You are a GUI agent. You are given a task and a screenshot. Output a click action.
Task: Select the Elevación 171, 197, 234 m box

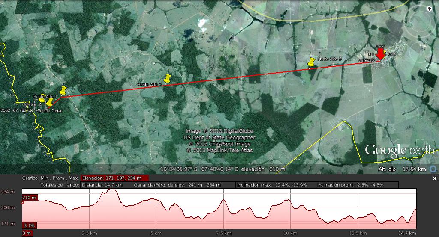(115, 178)
